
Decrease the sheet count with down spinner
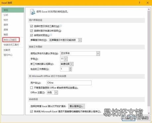pyautogui.click(x=70, y=70)
